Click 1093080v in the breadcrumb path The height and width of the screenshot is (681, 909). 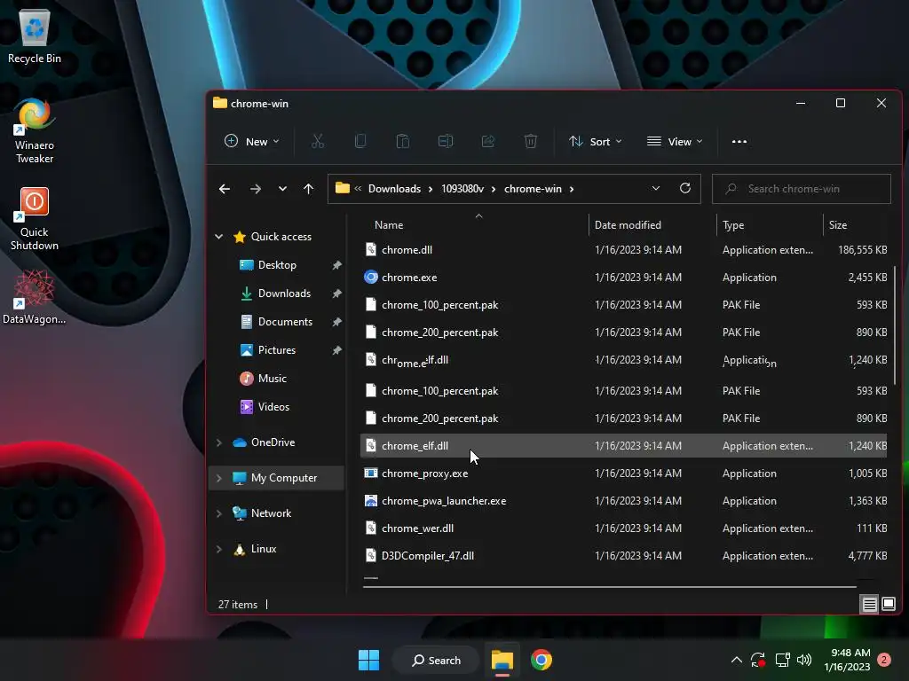pos(462,189)
